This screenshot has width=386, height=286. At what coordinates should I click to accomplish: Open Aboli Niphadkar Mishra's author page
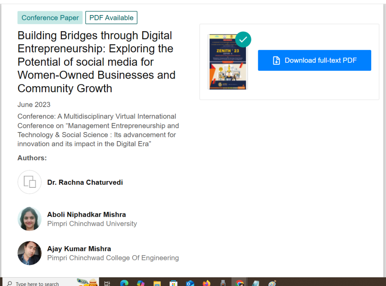[86, 214]
